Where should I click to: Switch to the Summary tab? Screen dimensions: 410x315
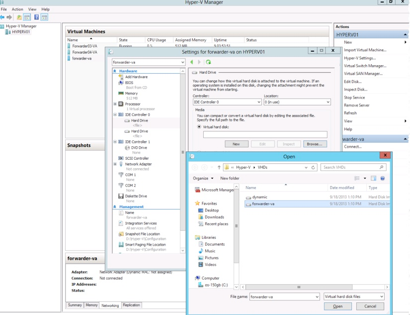(75, 305)
